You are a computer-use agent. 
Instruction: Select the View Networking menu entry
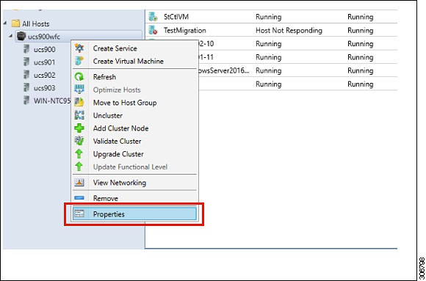pos(134,183)
